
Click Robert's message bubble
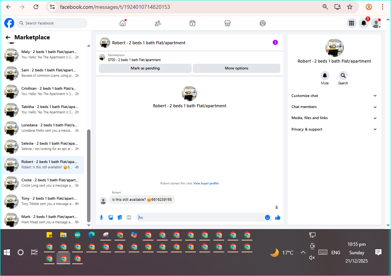point(142,200)
